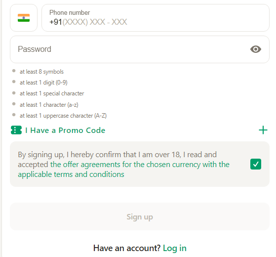Image resolution: width=276 pixels, height=257 pixels.
Task: Go to the Log in link
Action: pyautogui.click(x=175, y=248)
